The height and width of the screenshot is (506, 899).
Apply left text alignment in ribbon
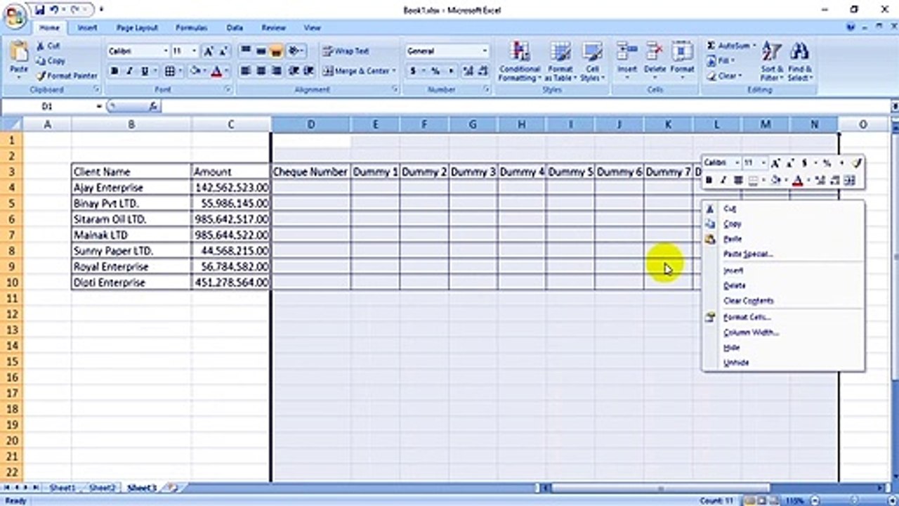click(246, 71)
